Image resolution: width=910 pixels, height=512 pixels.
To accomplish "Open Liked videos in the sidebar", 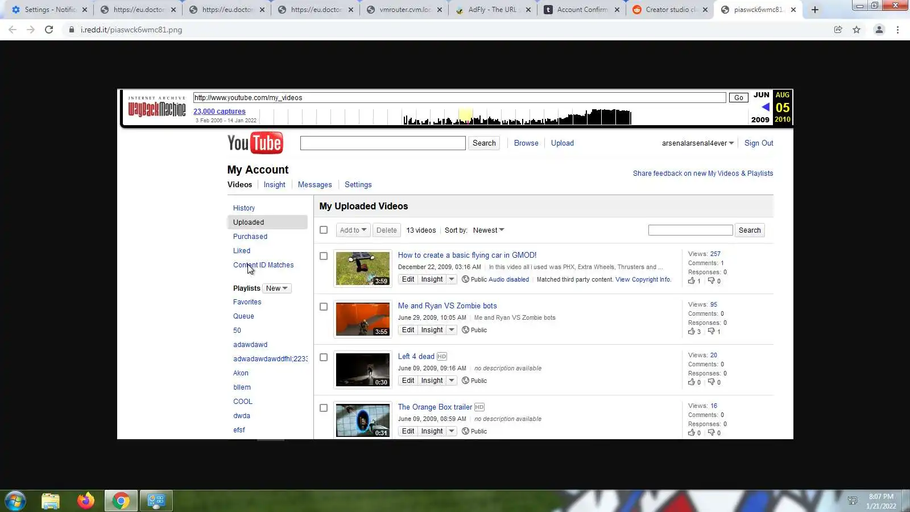I will click(x=242, y=251).
